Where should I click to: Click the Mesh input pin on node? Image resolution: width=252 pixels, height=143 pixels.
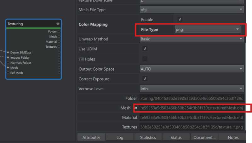click(x=8, y=68)
